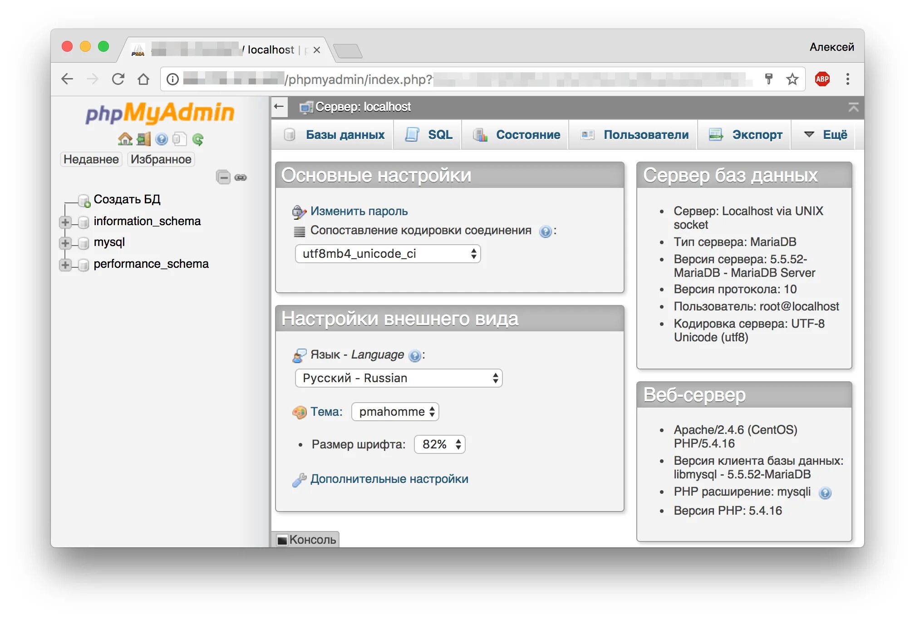Click the green reload navigation panel icon
915x620 pixels.
pos(198,139)
